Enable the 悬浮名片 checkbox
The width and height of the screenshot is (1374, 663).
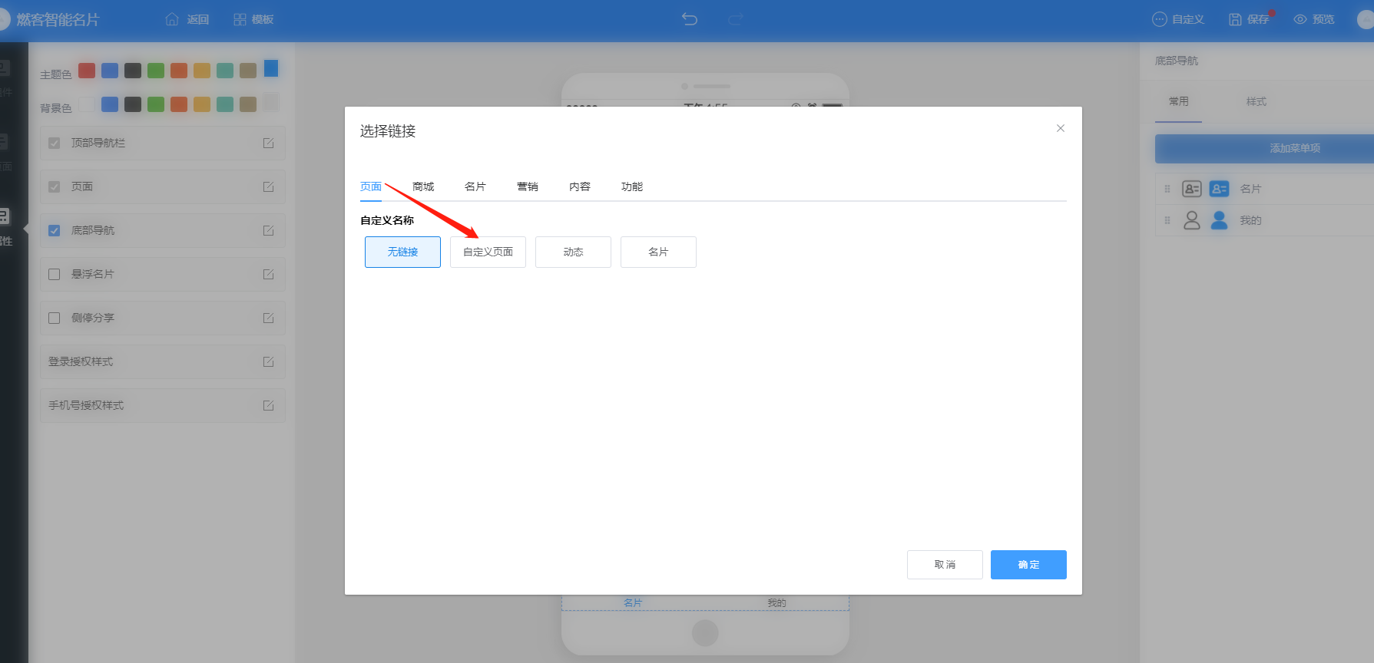point(55,275)
